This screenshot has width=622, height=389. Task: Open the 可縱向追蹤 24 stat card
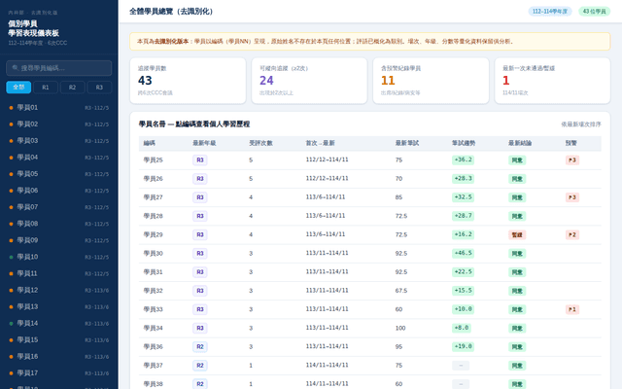(x=309, y=81)
